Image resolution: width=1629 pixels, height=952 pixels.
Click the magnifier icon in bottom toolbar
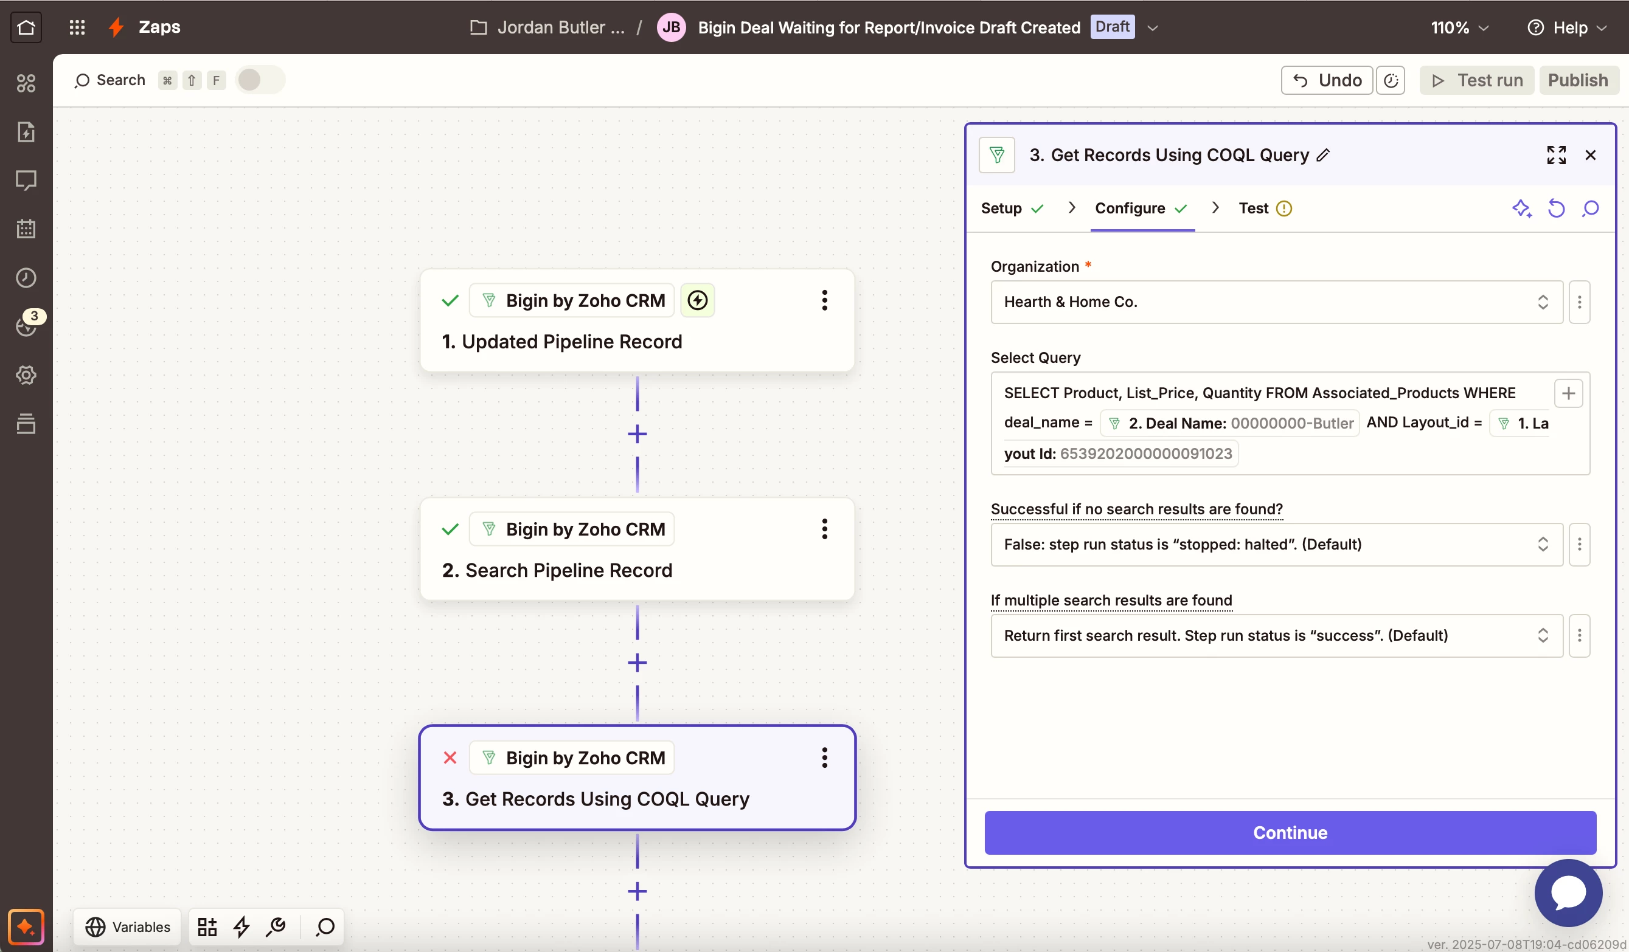(x=324, y=927)
